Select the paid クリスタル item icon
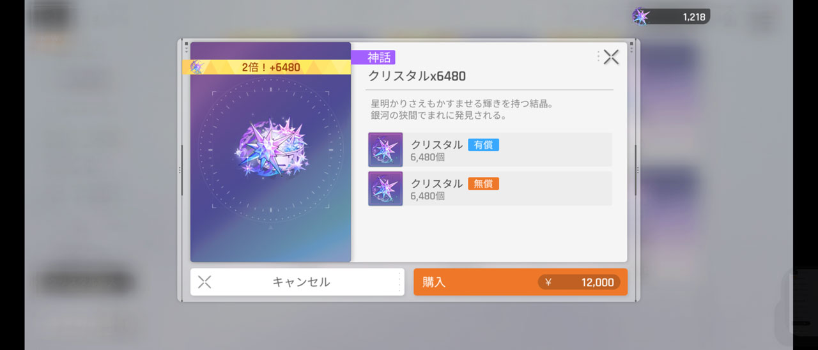 point(385,149)
